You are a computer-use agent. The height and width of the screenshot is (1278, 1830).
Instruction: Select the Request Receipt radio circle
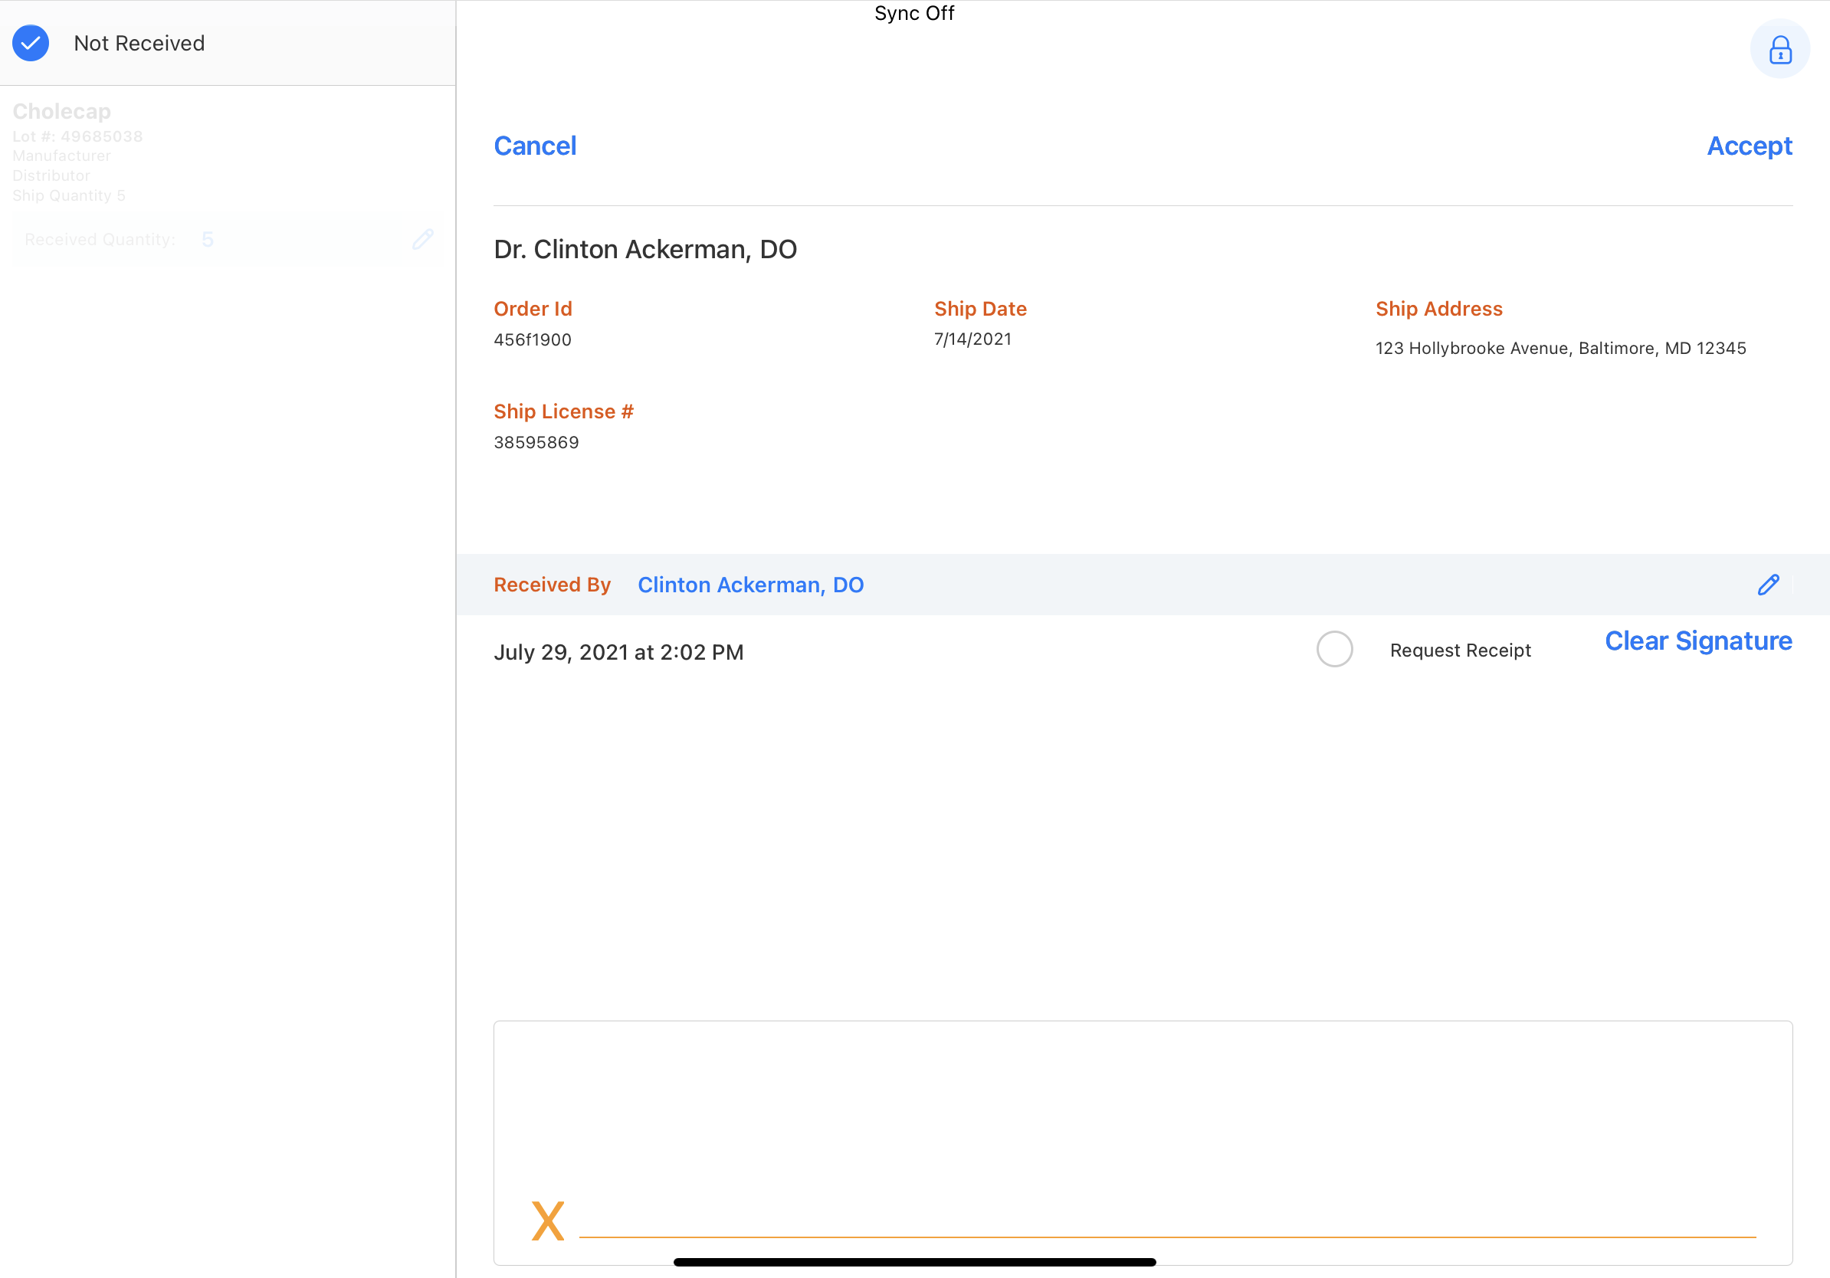click(x=1333, y=650)
